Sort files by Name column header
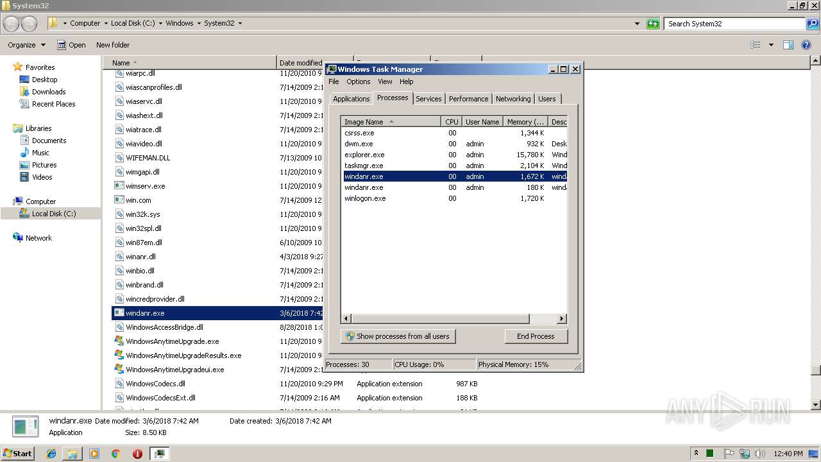The width and height of the screenshot is (821, 462). (190, 63)
